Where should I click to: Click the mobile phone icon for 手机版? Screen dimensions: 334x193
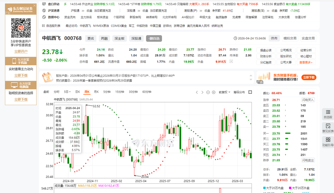(x=14, y=61)
